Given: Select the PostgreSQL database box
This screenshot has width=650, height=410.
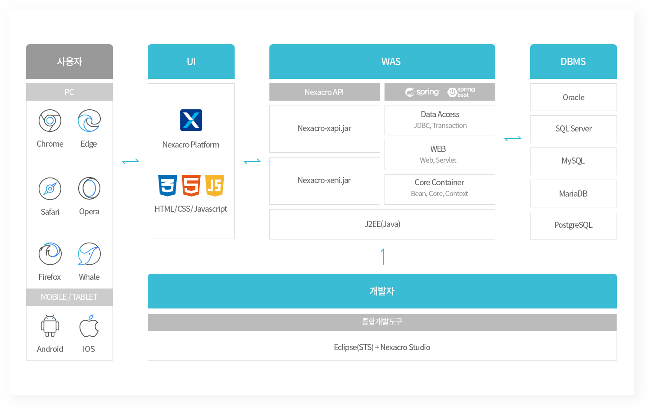Looking at the screenshot, I should (x=574, y=225).
